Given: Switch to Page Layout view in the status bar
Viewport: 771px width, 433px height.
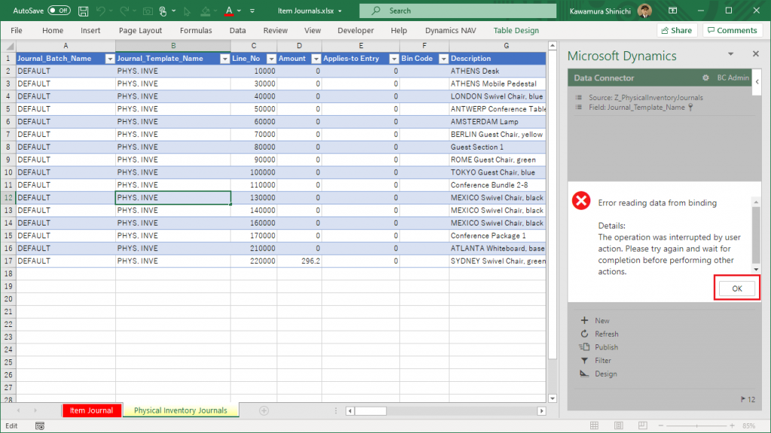Looking at the screenshot, I should click(x=619, y=425).
